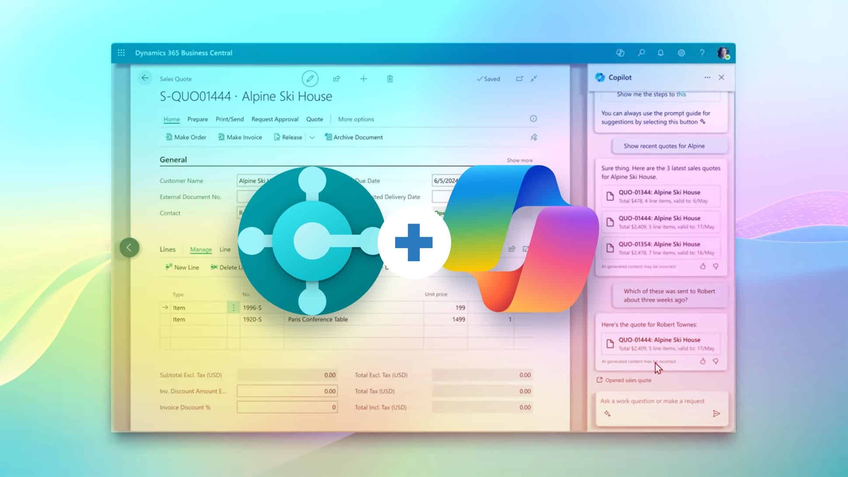This screenshot has width=848, height=477.
Task: Click the search magnifier icon
Action: (x=641, y=53)
